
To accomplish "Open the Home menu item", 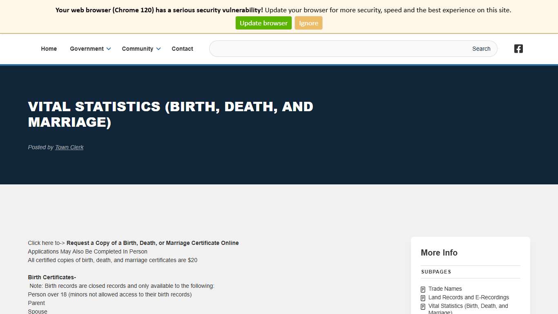I will click(49, 49).
